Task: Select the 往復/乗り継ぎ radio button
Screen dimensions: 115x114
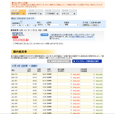Action: 90,22
